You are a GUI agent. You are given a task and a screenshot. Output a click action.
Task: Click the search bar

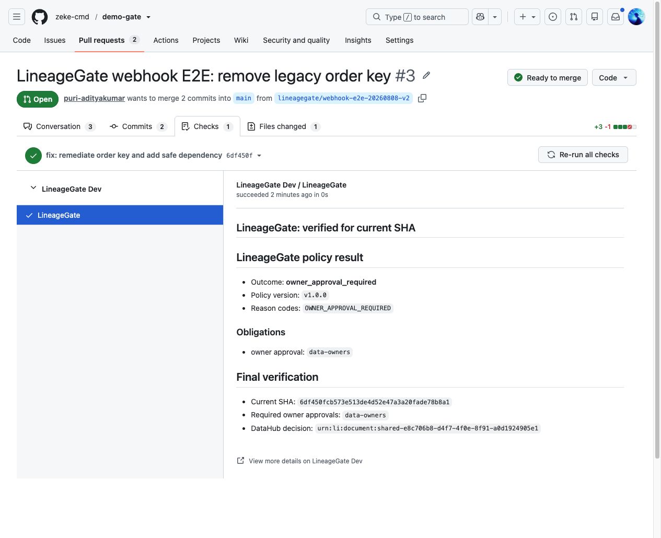tap(417, 17)
